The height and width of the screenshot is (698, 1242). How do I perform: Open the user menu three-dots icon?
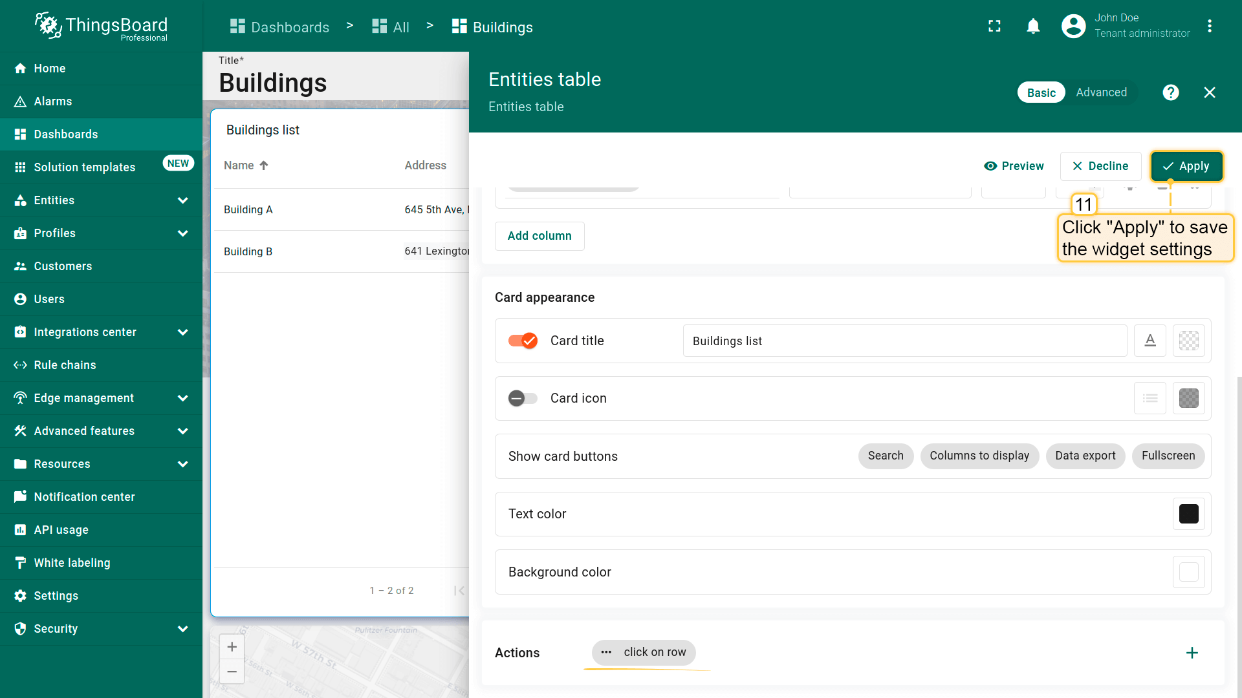point(1209,26)
